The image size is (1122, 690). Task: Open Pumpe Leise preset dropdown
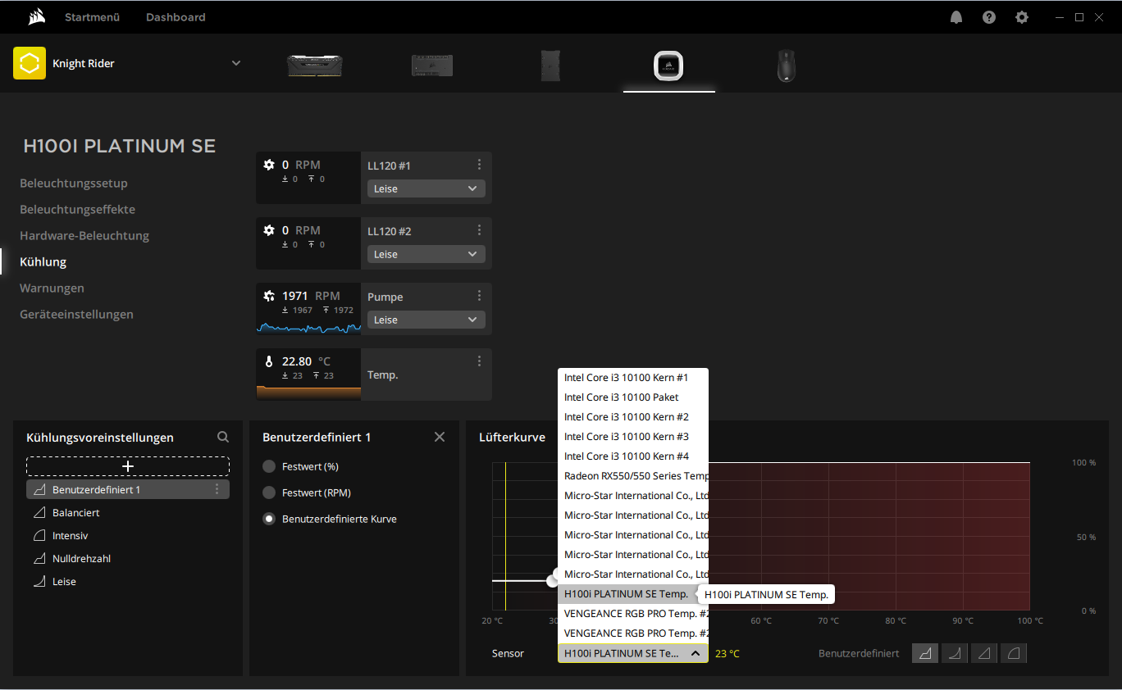coord(426,320)
